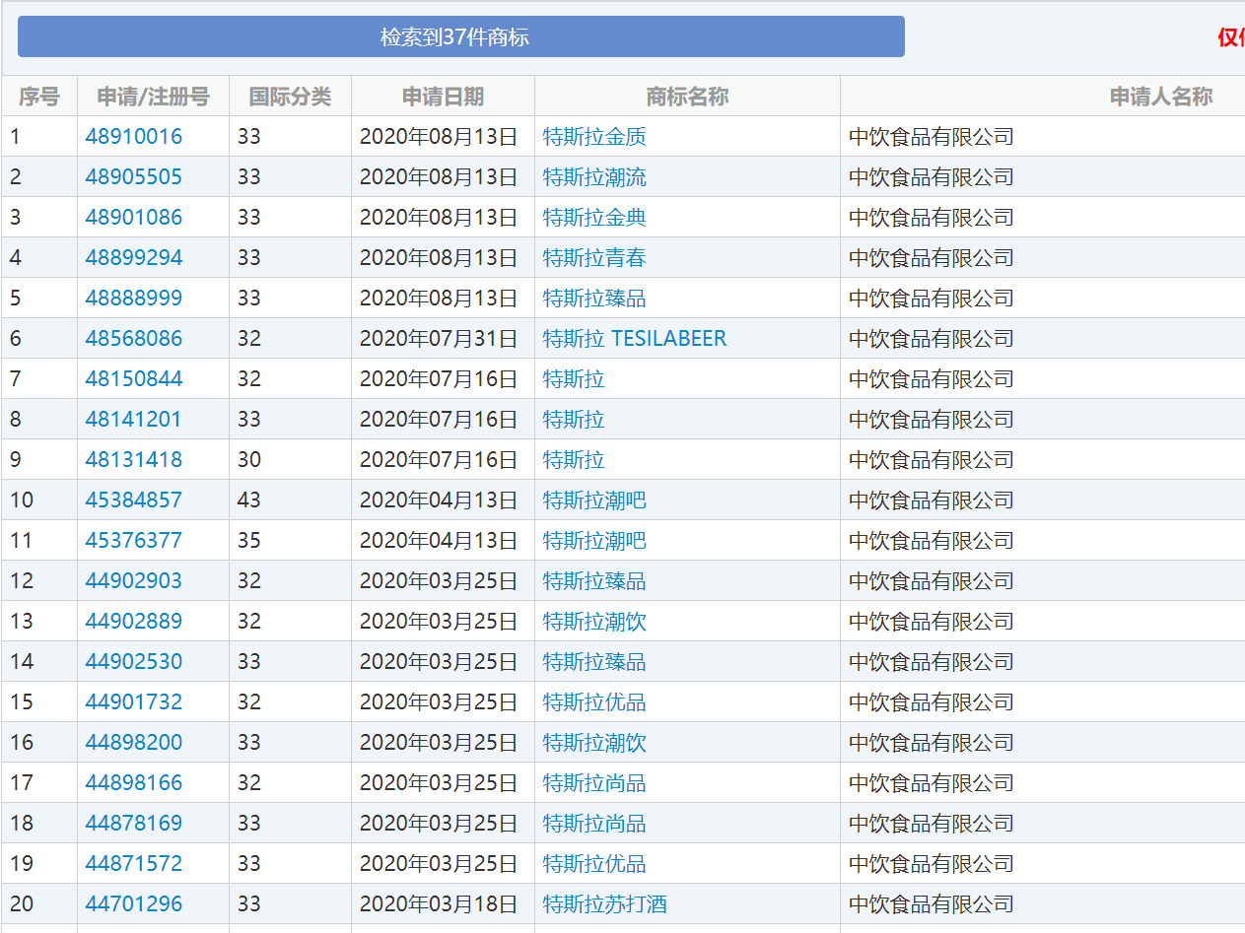Open 特斯拉臻品 for application 48888999
1245x933 pixels.
point(594,299)
